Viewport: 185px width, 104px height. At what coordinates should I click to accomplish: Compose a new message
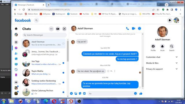pos(64,29)
